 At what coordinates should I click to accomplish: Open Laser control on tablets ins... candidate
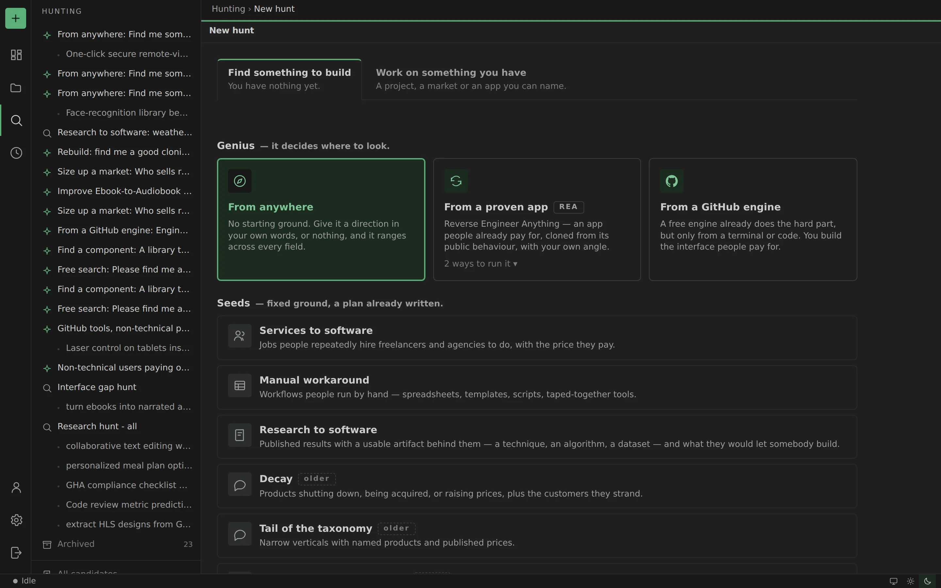(x=116, y=348)
